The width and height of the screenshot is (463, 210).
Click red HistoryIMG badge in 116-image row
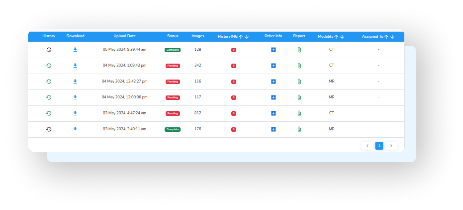pos(234,82)
